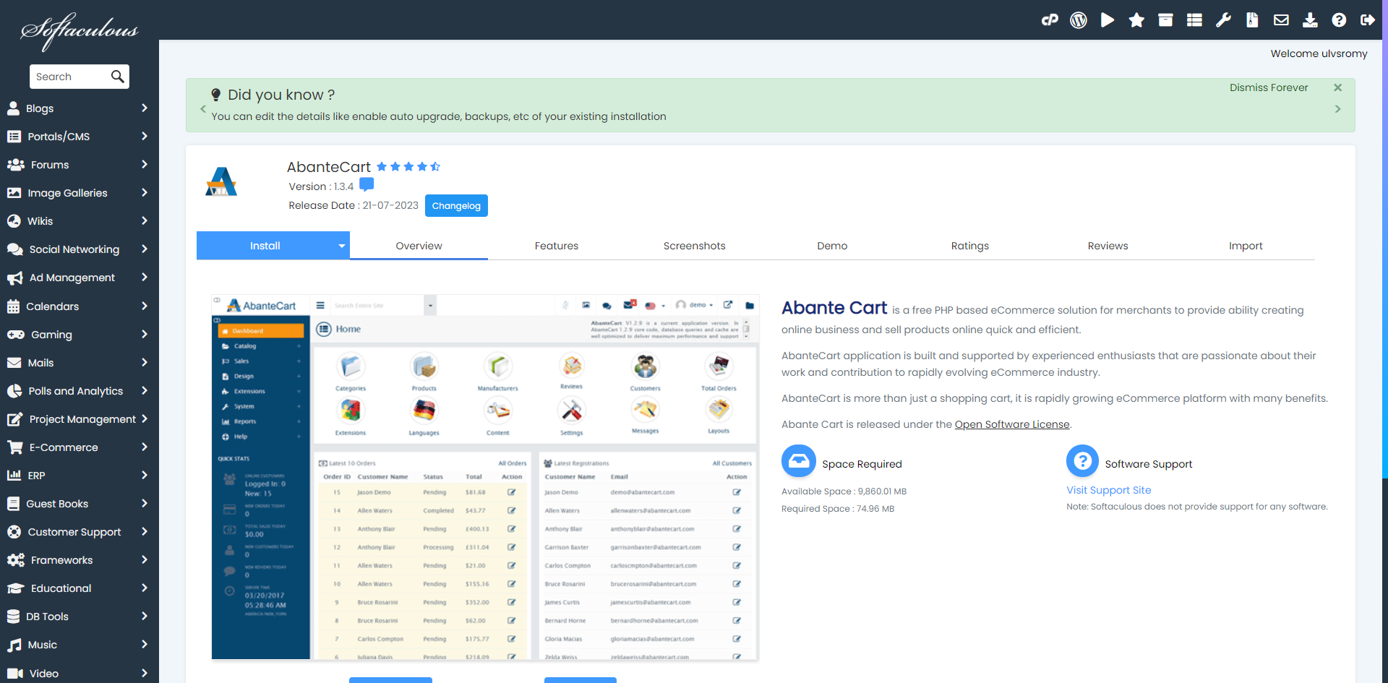Screen dimensions: 1388x683
Task: Open the Ratings tab
Action: coord(969,246)
